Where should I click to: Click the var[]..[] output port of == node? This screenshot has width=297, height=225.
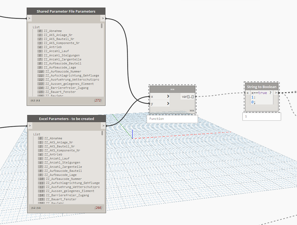[x=188, y=97]
